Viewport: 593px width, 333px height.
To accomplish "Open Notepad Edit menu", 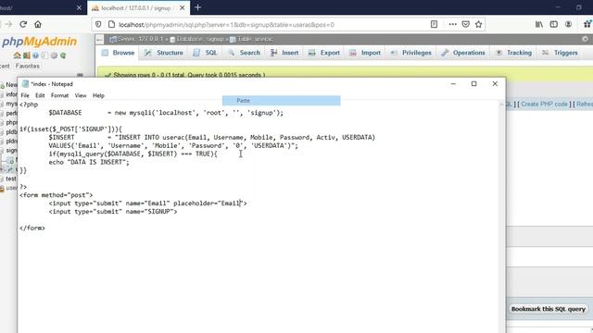I will click(x=40, y=95).
